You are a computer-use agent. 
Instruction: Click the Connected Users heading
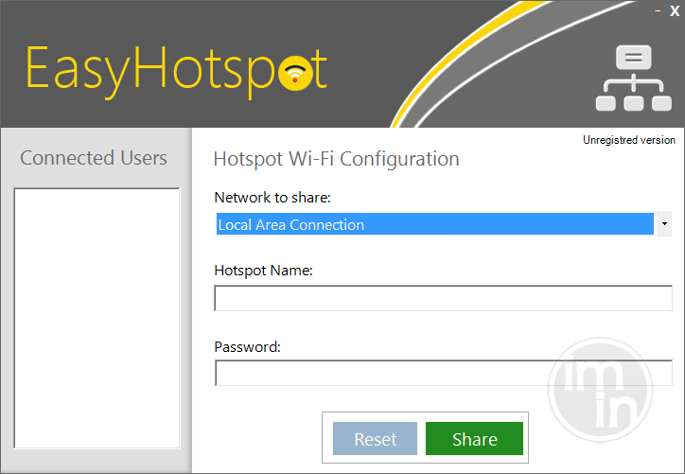94,158
